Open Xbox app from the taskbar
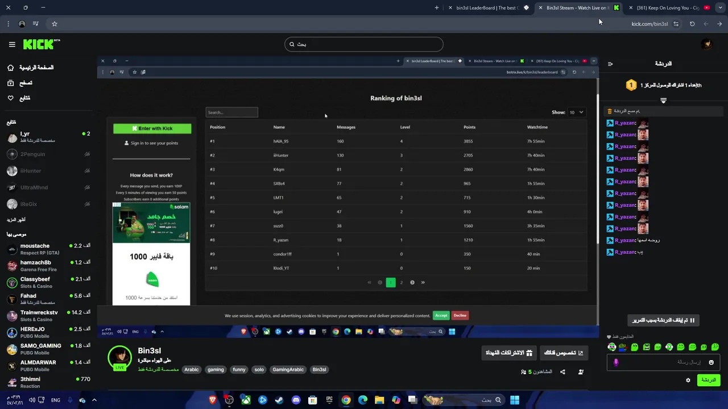 click(246, 400)
